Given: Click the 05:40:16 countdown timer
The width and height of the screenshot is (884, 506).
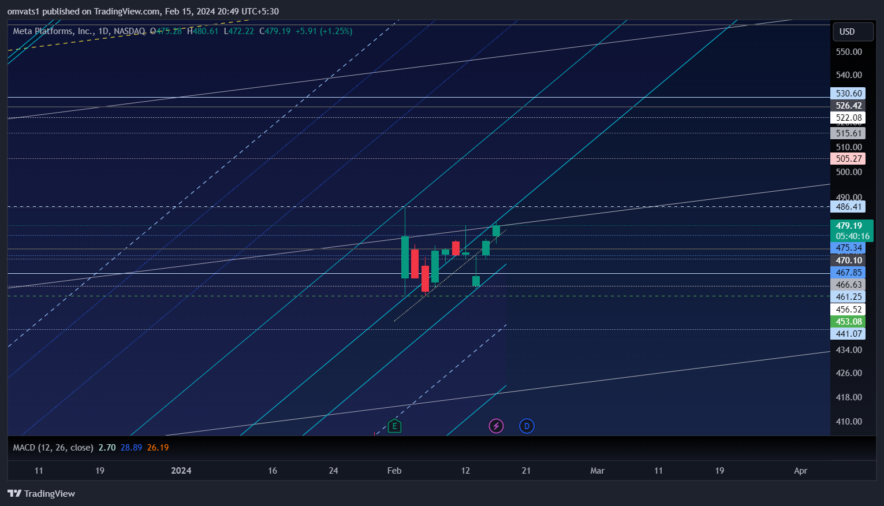Looking at the screenshot, I should point(852,236).
